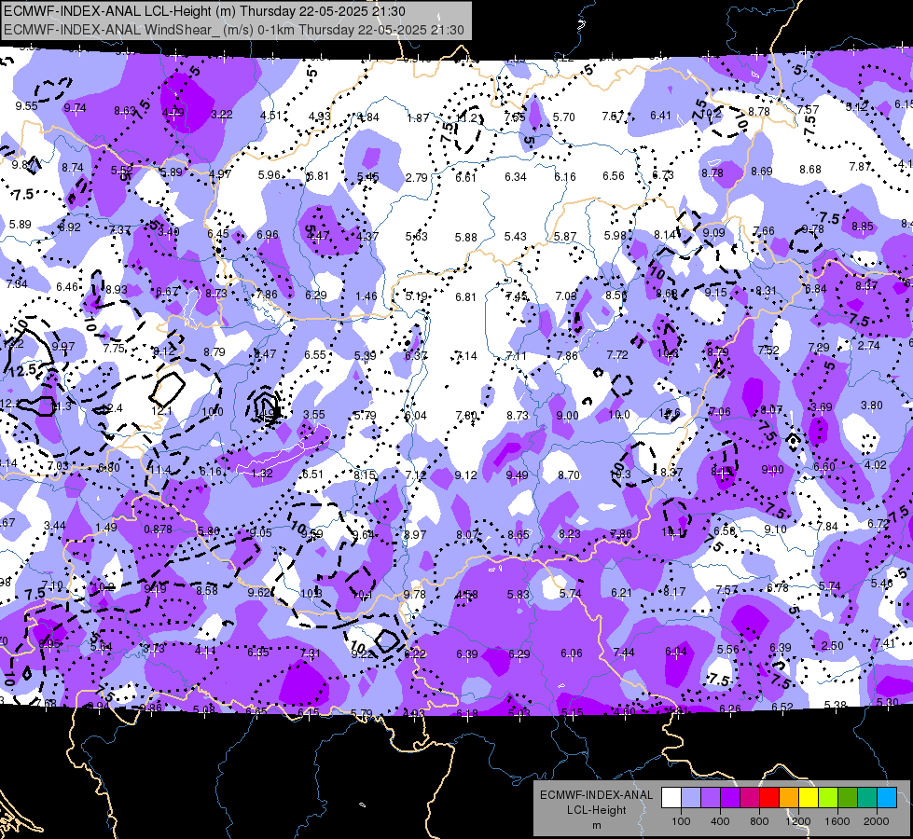This screenshot has height=839, width=913.
Task: Click the legend scale label 400
Action: 720,821
